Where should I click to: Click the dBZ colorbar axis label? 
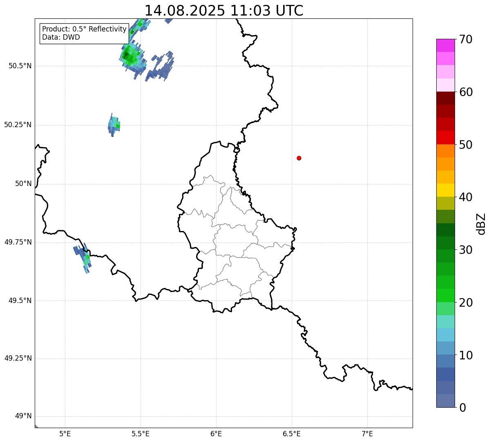coord(481,224)
